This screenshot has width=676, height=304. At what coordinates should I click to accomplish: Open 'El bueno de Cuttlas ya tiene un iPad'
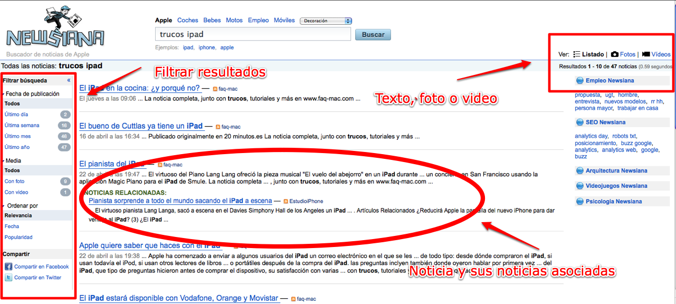click(141, 126)
